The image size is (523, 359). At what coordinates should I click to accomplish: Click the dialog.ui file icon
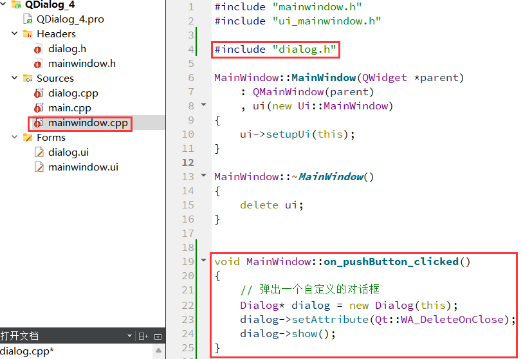coord(39,152)
